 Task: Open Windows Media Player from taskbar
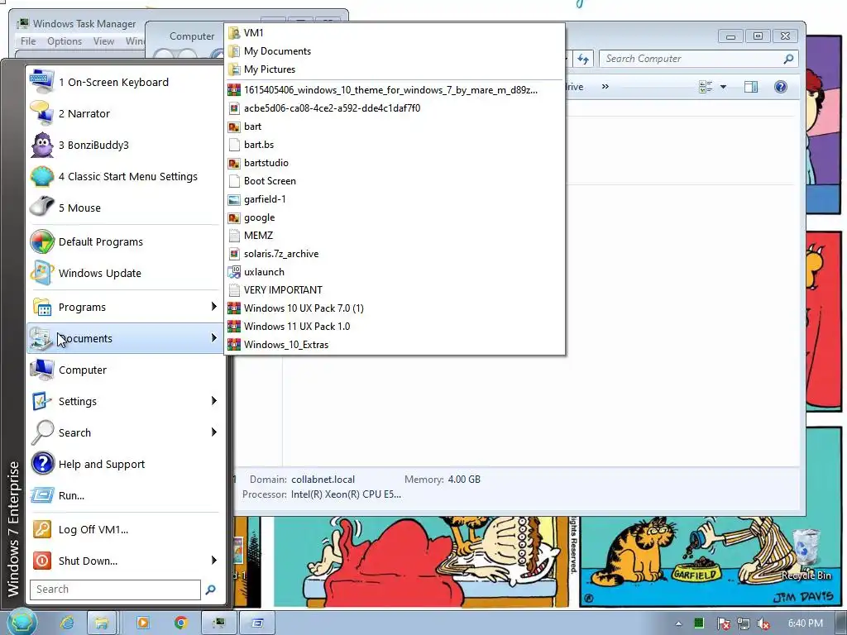143,623
